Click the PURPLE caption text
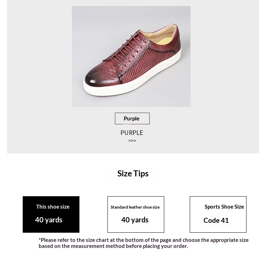Image resolution: width=266 pixels, height=272 pixels. tap(132, 132)
